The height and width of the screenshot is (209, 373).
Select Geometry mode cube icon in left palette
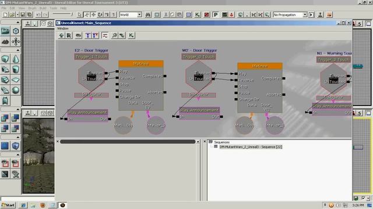click(x=16, y=31)
